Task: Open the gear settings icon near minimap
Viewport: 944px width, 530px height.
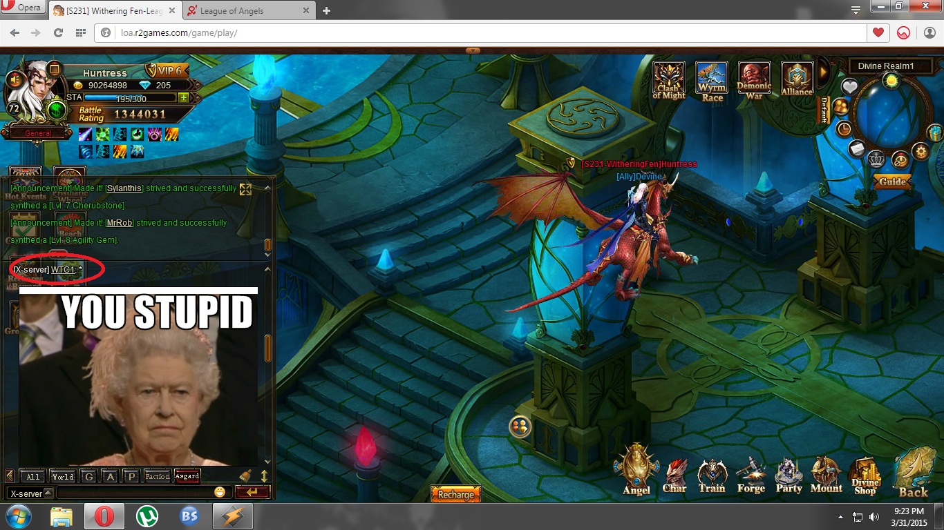Action: tap(920, 151)
